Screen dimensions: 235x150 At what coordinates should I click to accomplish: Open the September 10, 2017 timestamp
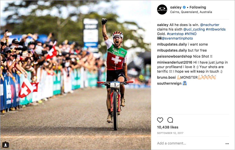pyautogui.click(x=170, y=133)
